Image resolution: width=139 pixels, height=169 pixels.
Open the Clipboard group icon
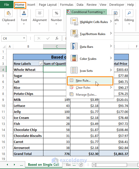point(8,13)
